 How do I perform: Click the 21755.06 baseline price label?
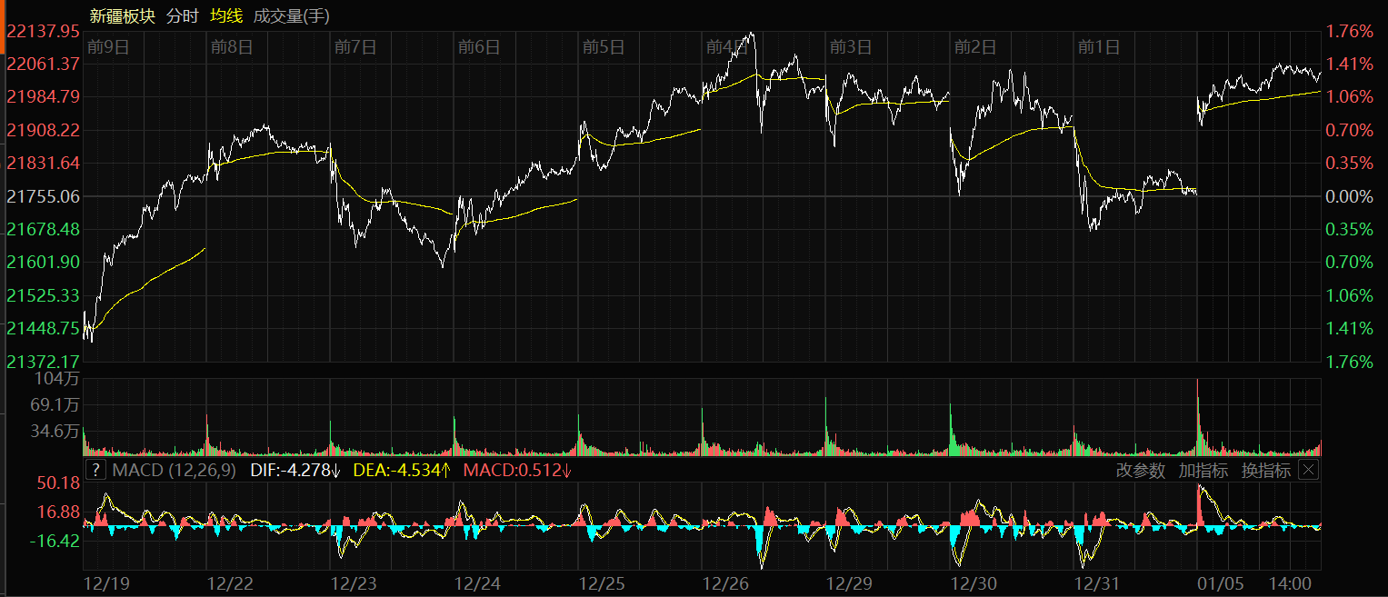pyautogui.click(x=43, y=196)
